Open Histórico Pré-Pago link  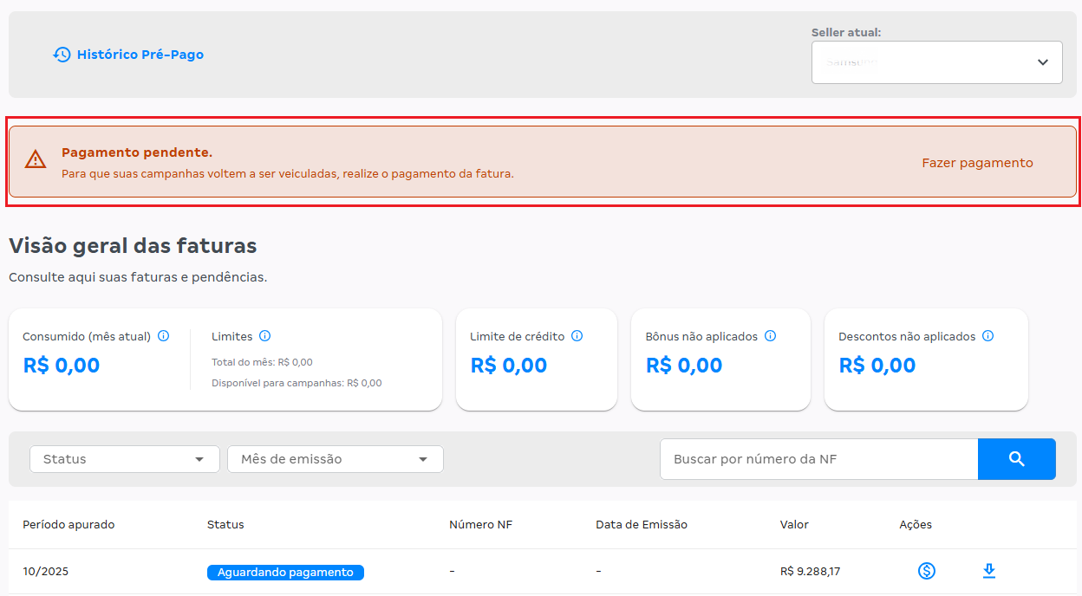coord(140,55)
